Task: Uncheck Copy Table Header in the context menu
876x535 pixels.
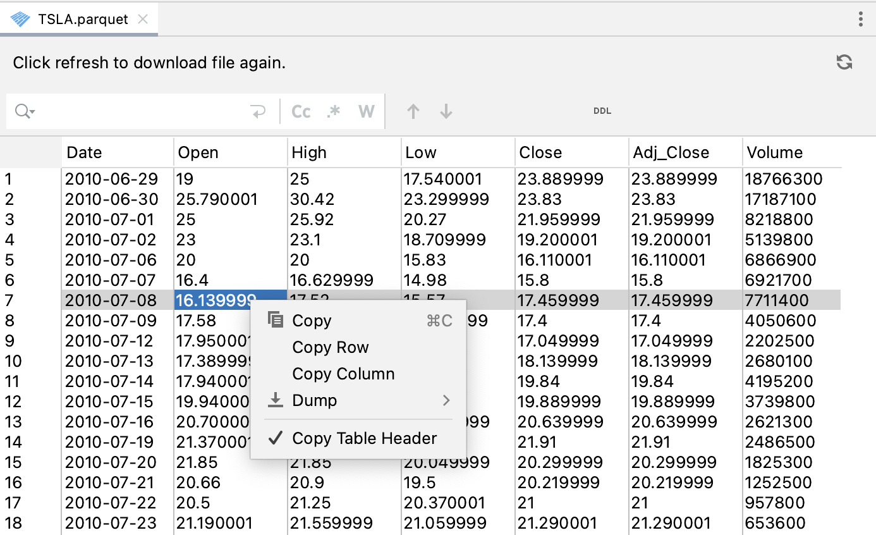Action: pos(363,438)
